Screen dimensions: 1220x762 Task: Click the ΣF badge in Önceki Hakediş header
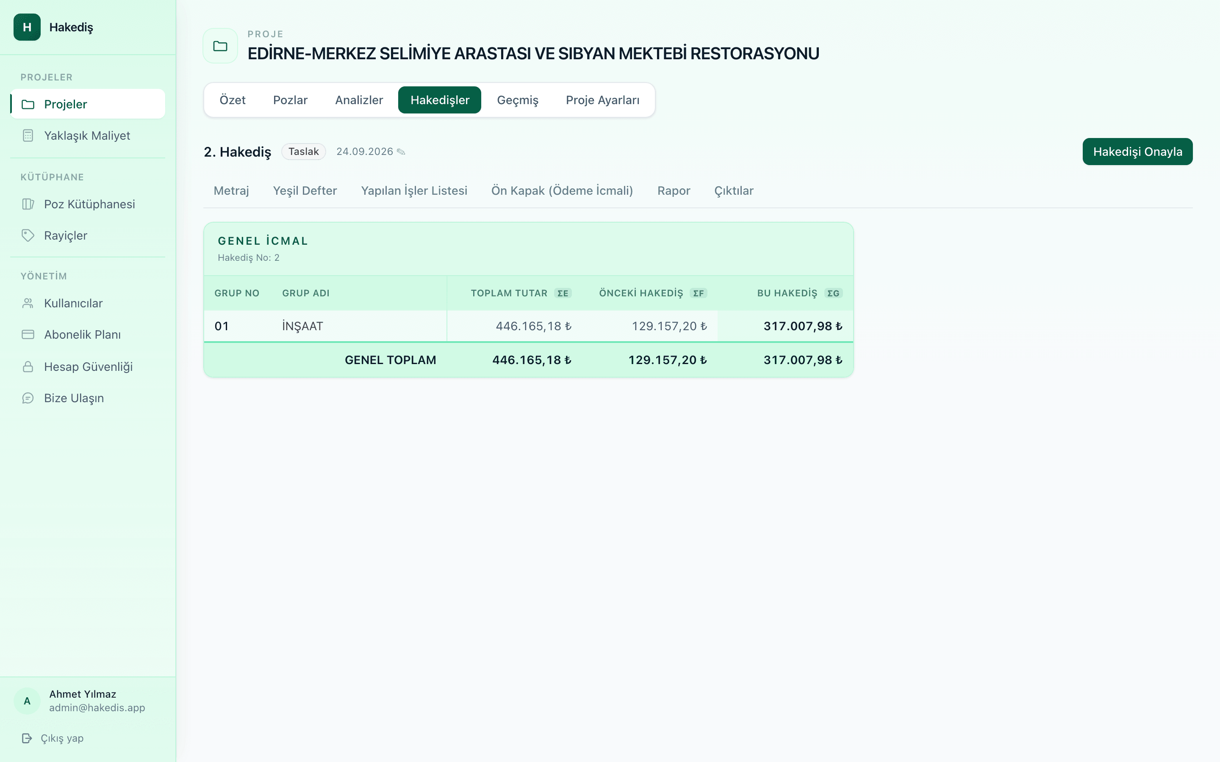(x=698, y=293)
